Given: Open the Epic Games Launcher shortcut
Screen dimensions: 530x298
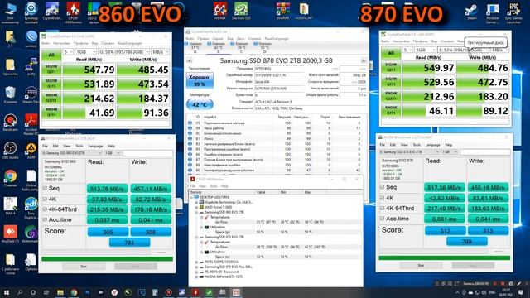Looking at the screenshot, I should 513,12.
